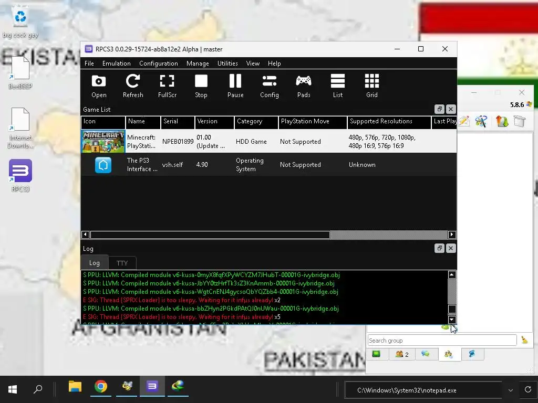The width and height of the screenshot is (538, 403).
Task: Select the Minecraft game thumbnail
Action: [103, 141]
